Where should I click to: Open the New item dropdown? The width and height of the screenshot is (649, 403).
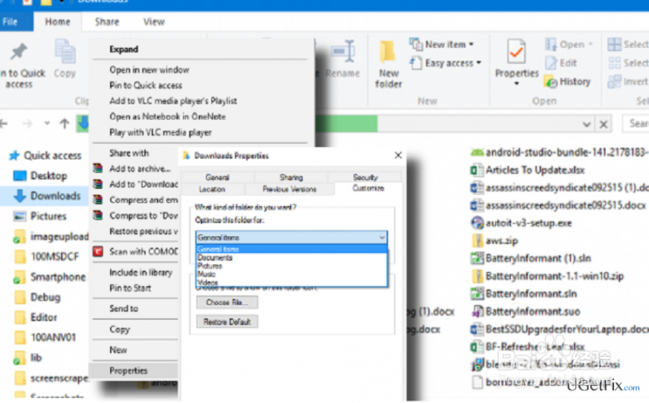(442, 45)
